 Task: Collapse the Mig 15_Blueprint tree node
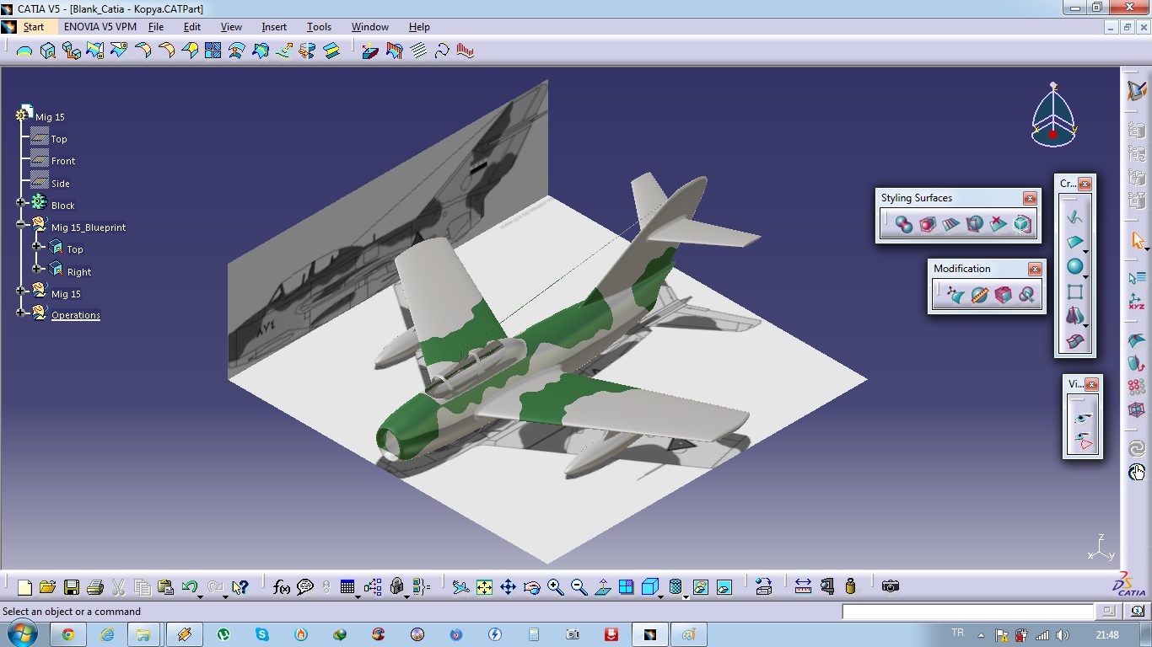(x=20, y=225)
